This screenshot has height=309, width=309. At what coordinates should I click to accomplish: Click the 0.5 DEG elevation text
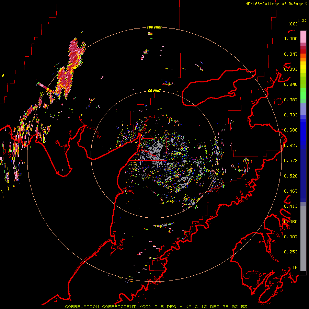(165, 307)
